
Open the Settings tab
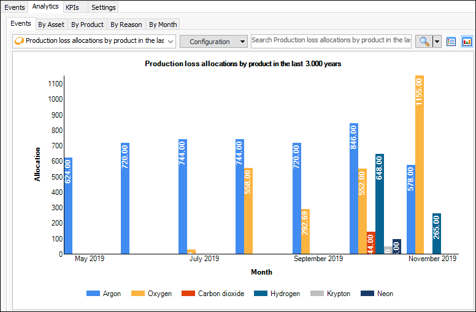103,7
